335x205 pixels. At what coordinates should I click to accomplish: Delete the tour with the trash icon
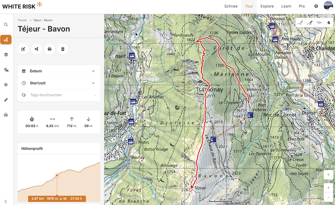[62, 49]
